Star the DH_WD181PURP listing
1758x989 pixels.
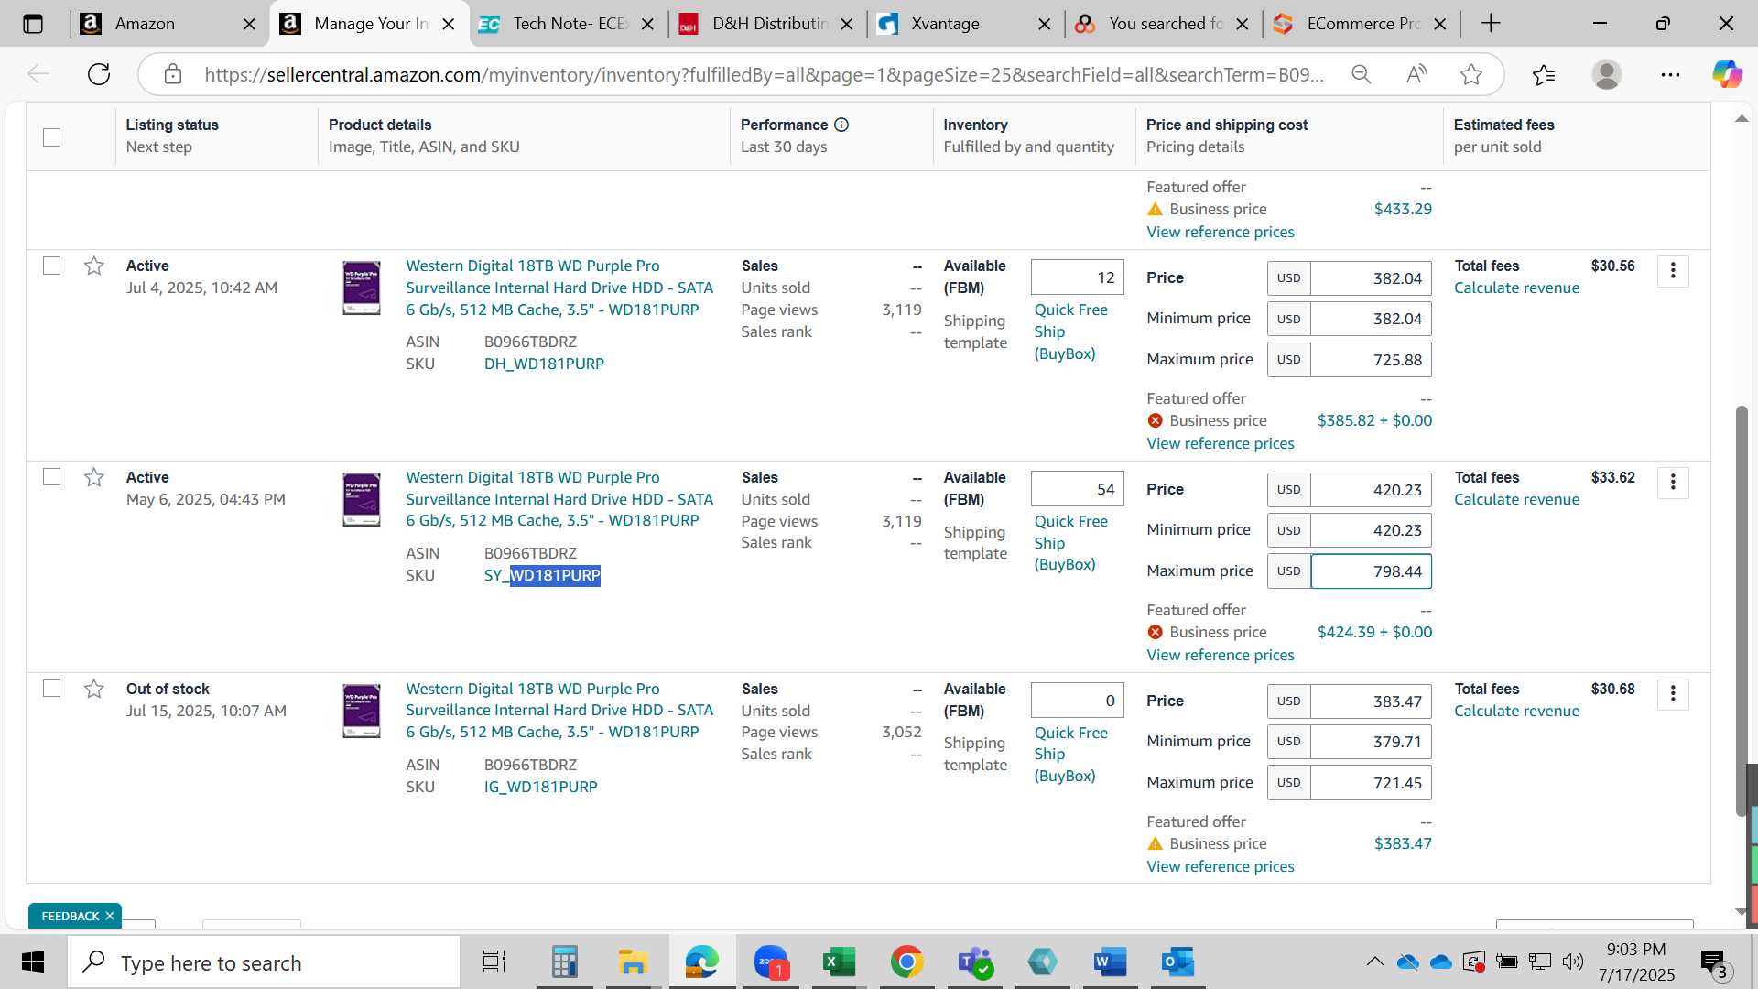(x=93, y=266)
